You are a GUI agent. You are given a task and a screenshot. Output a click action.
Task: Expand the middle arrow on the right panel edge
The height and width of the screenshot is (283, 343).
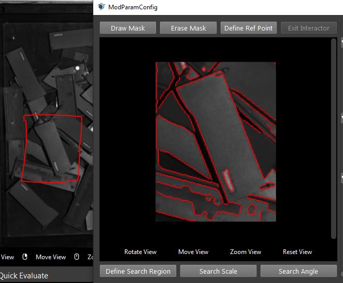[x=341, y=118]
